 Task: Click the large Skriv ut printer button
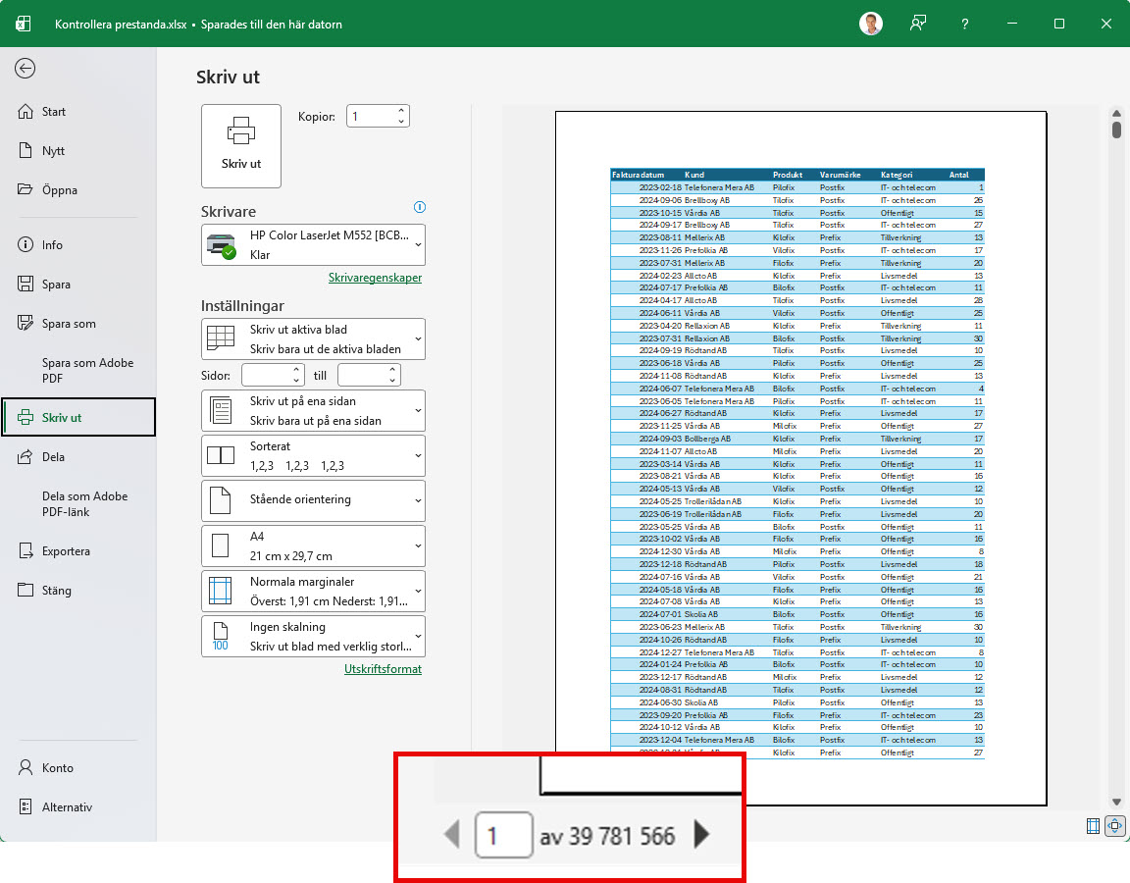[241, 146]
